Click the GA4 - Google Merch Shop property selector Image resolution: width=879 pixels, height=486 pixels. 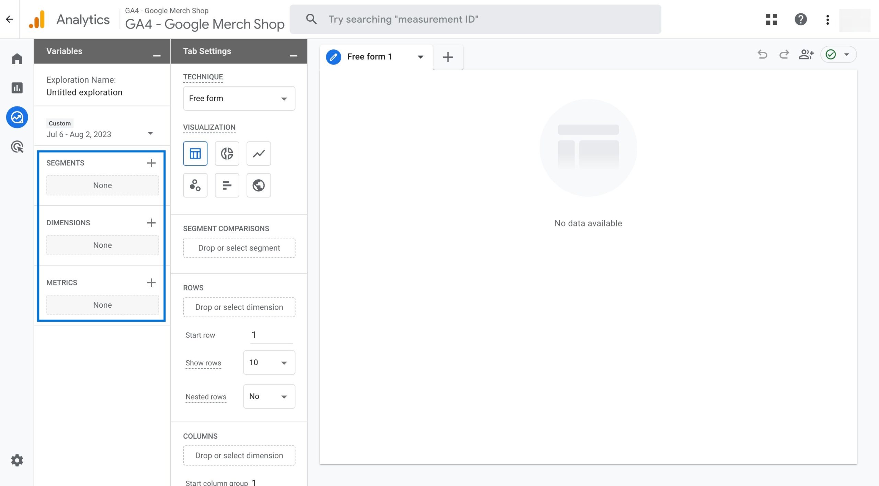tap(205, 19)
